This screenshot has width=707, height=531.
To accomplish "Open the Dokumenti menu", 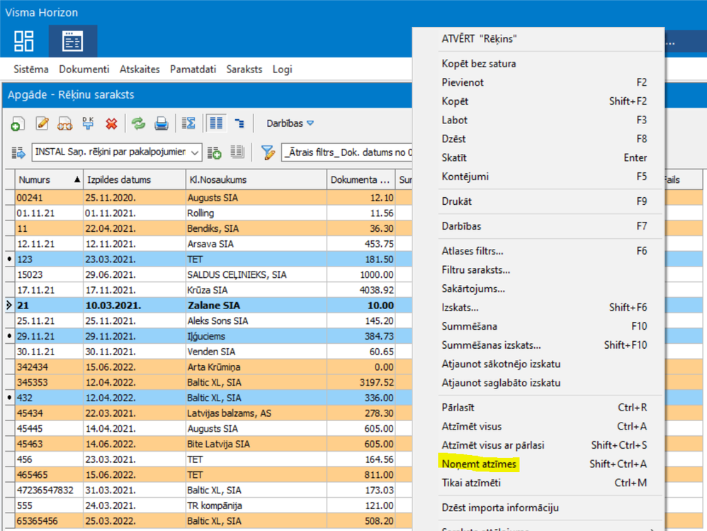I will pyautogui.click(x=84, y=69).
